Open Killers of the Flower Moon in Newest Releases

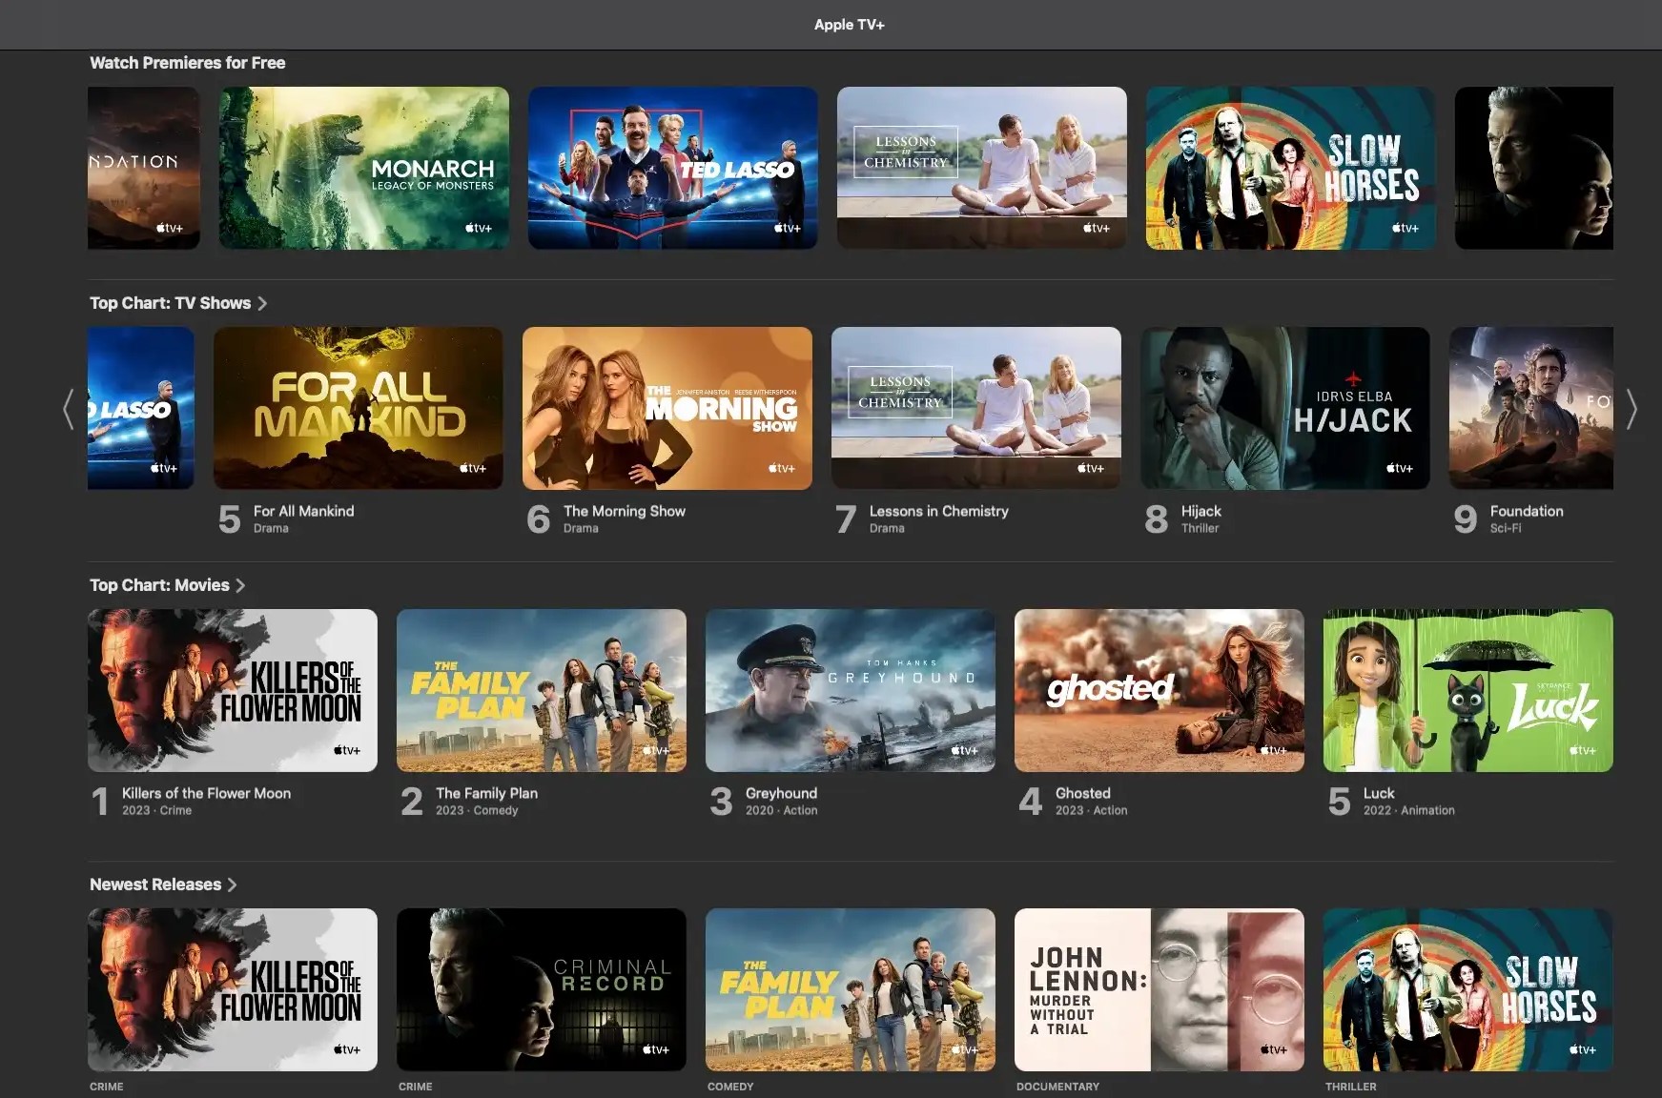pos(233,990)
